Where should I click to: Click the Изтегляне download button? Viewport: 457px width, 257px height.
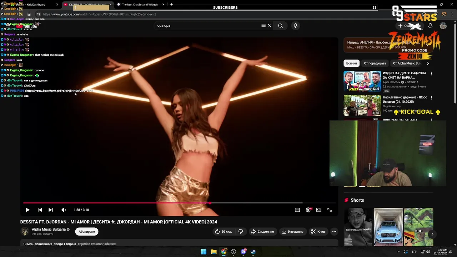coord(292,232)
